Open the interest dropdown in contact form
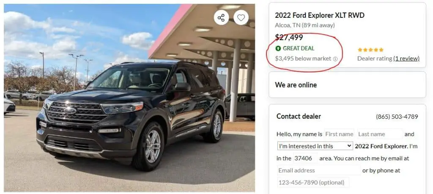The width and height of the screenshot is (433, 194). [315, 146]
